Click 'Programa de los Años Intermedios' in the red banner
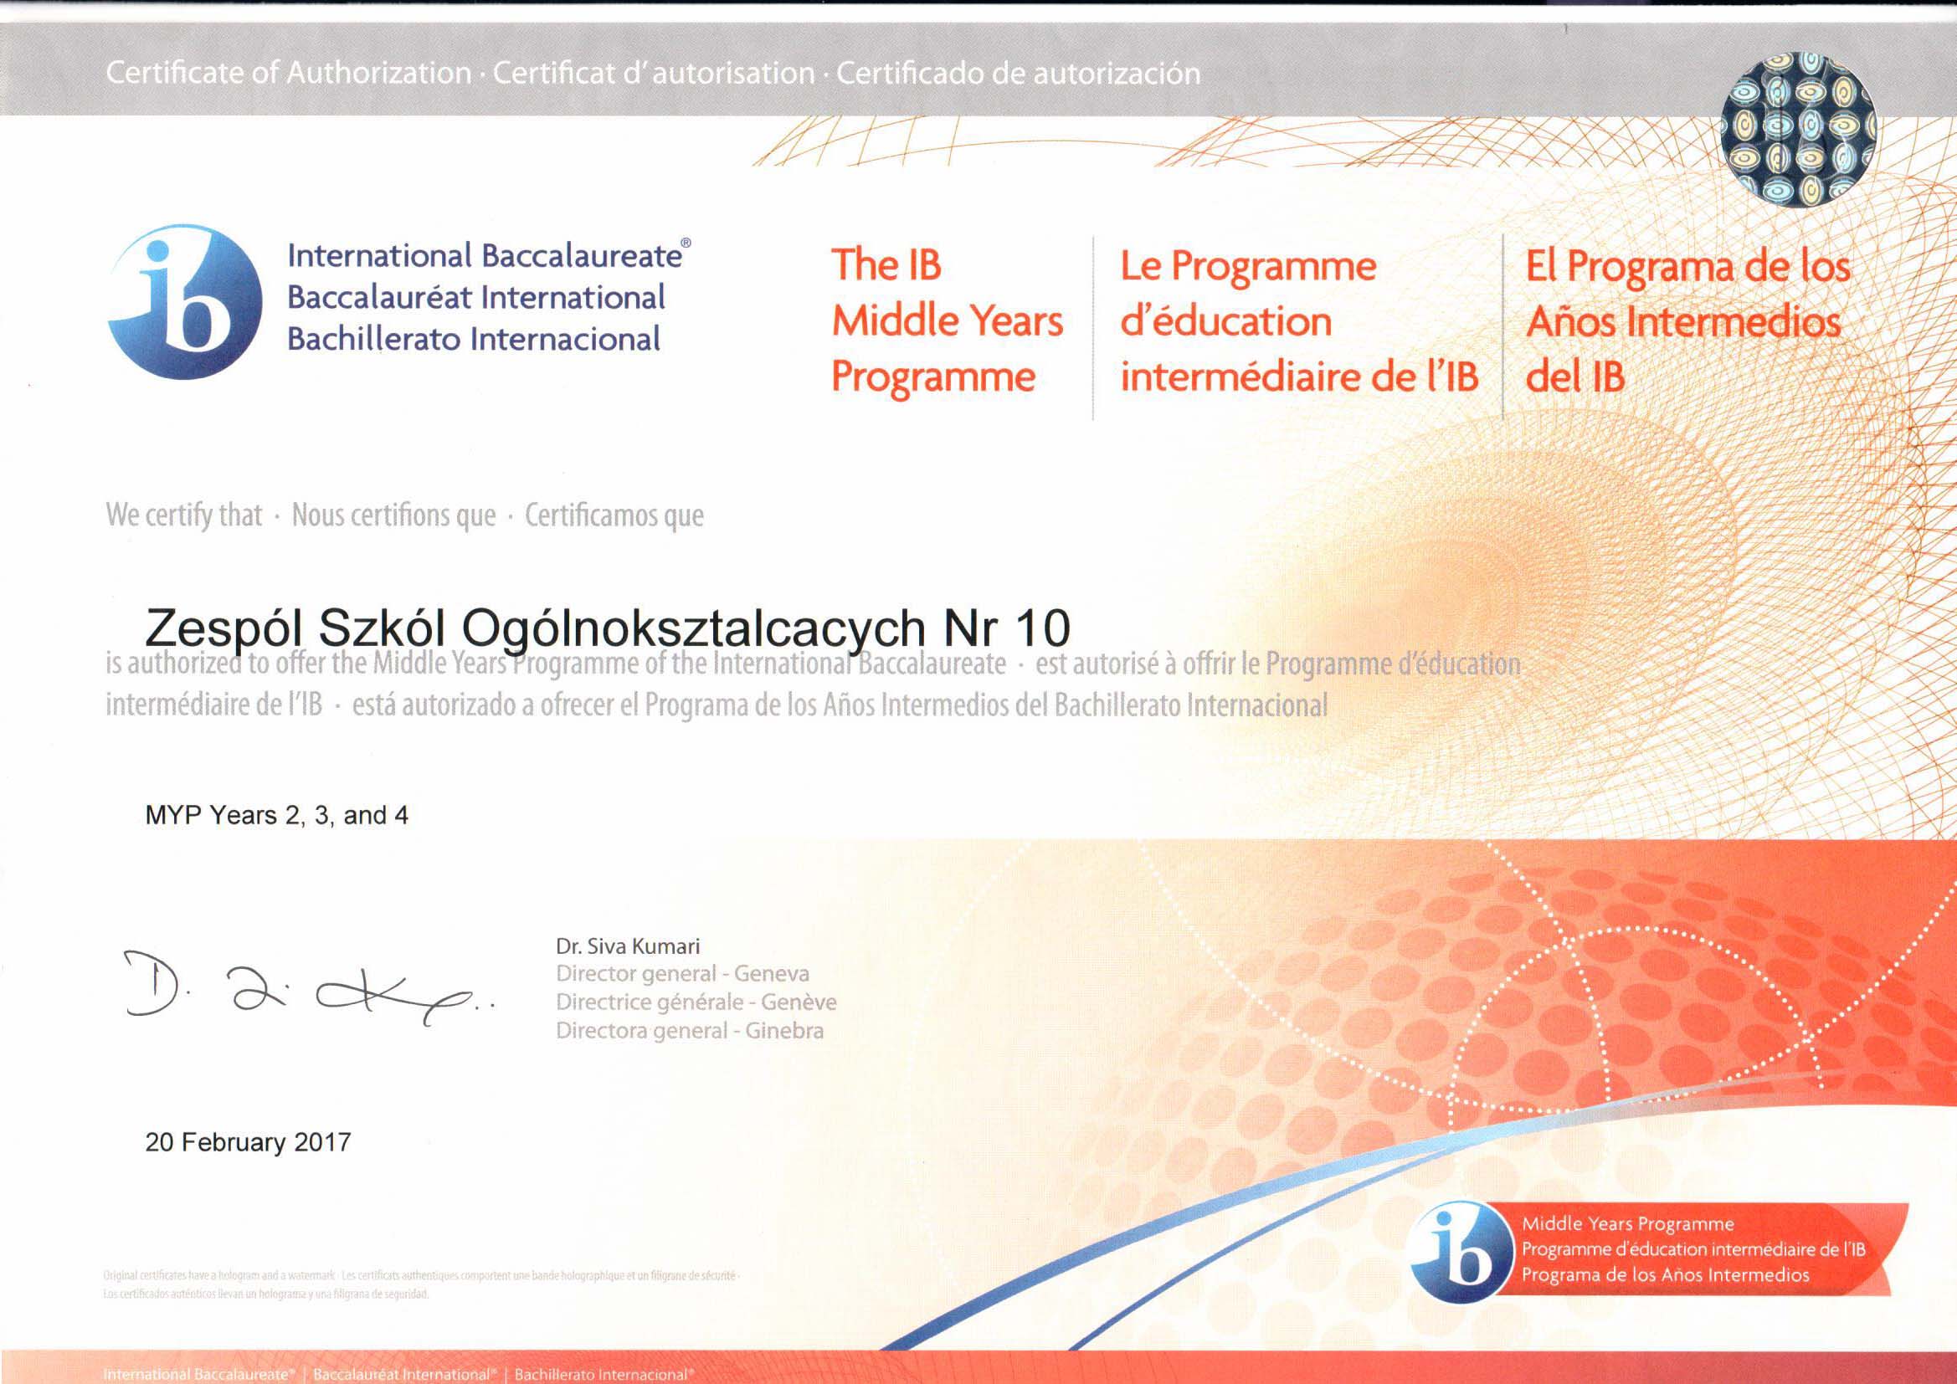The image size is (1957, 1384). [x=1666, y=1275]
